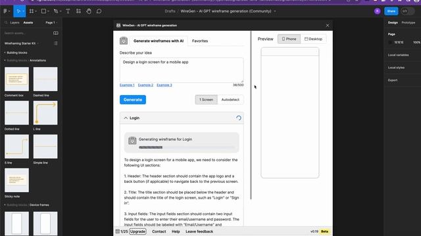The width and height of the screenshot is (421, 236).
Task: Click Export in the Design panel
Action: (393, 80)
